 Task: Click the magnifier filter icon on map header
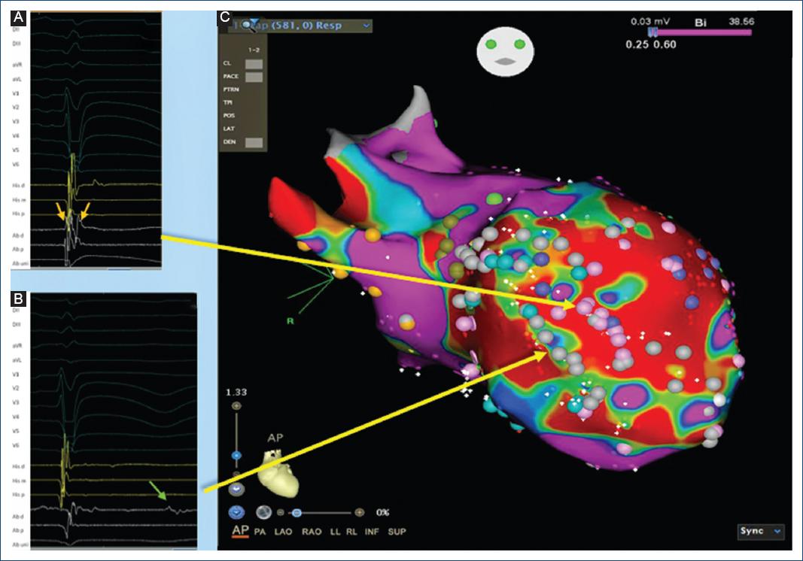[x=247, y=25]
